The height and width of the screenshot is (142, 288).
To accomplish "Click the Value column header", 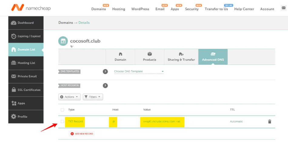I will coord(147,110).
